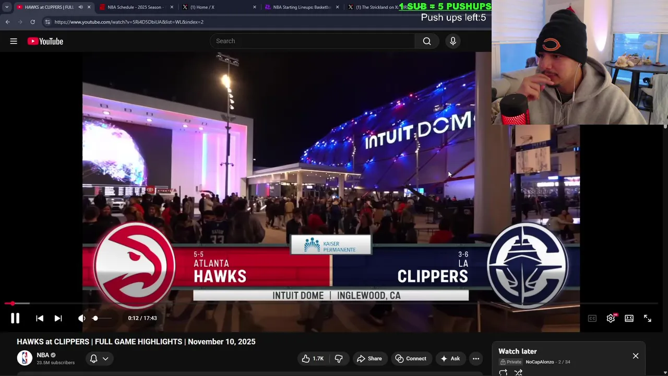This screenshot has width=668, height=376.
Task: Skip to previous video in playlist
Action: pos(40,318)
